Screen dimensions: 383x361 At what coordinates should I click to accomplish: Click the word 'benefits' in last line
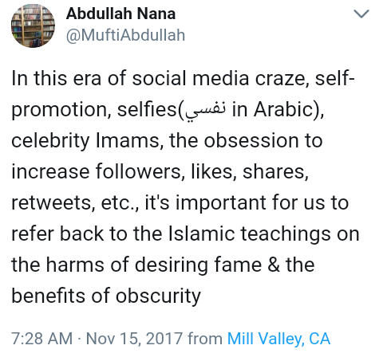pos(49,296)
